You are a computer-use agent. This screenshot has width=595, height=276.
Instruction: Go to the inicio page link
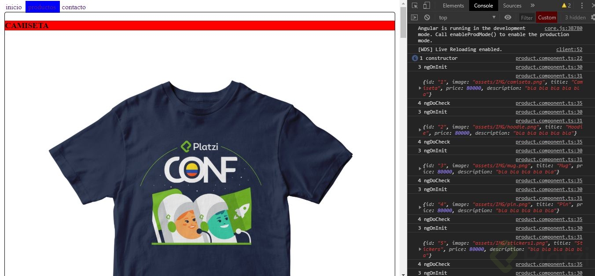14,7
